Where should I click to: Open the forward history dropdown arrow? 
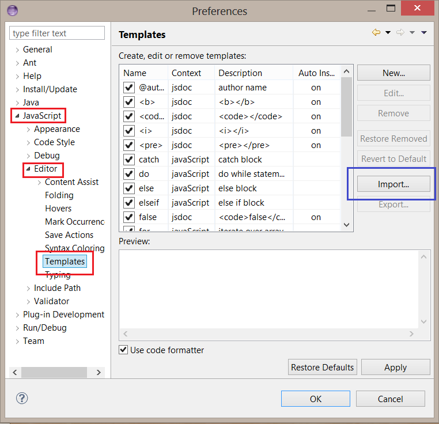[412, 33]
